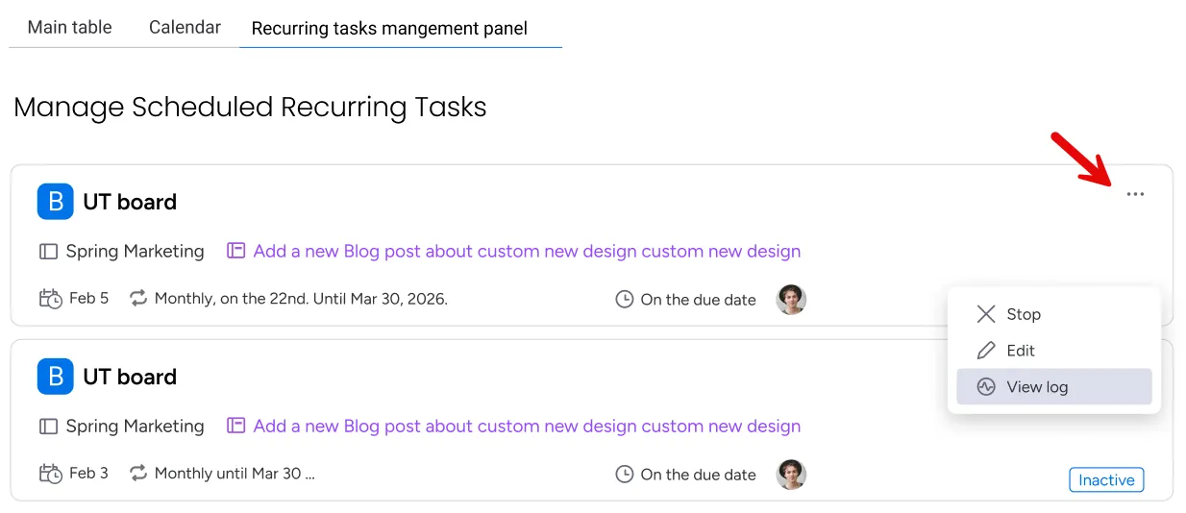Click repeat icon beside Monthly, on the 22nd
This screenshot has width=1186, height=513.
click(138, 299)
